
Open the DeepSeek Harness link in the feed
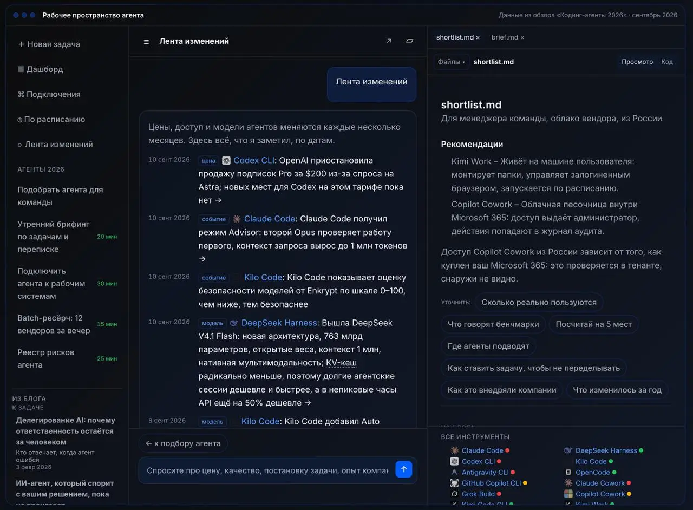click(x=279, y=323)
